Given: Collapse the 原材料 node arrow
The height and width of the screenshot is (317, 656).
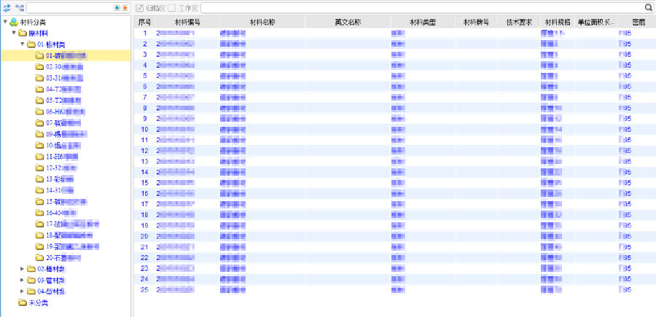Looking at the screenshot, I should [13, 33].
